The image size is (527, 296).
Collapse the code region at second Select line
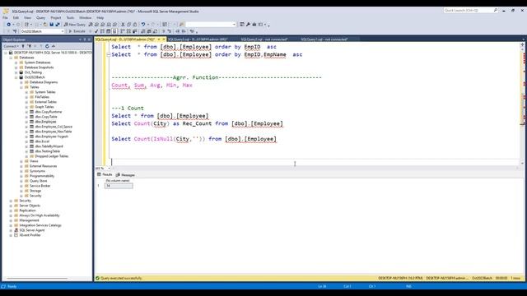(108, 54)
